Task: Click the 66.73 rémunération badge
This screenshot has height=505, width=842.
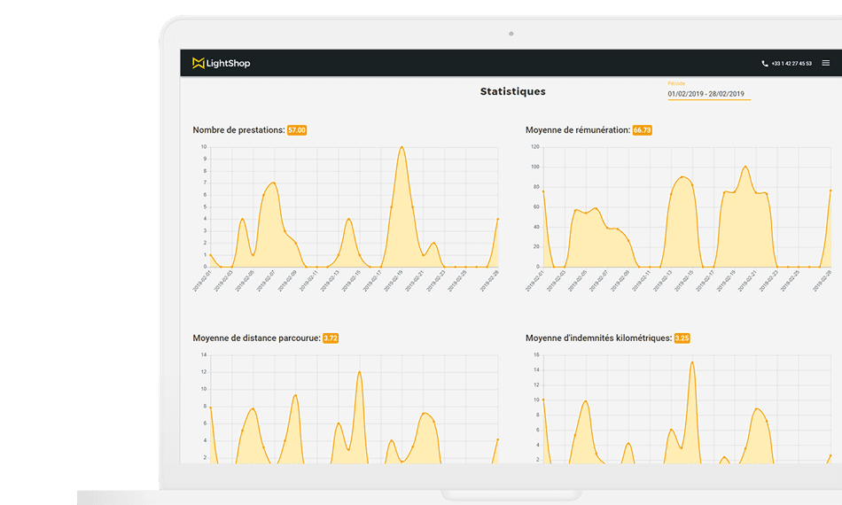Action: (x=643, y=130)
